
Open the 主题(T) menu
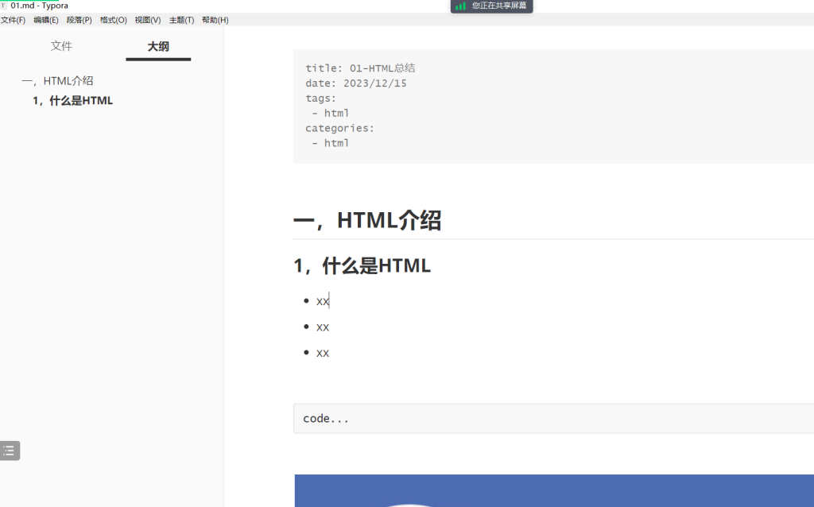(181, 20)
